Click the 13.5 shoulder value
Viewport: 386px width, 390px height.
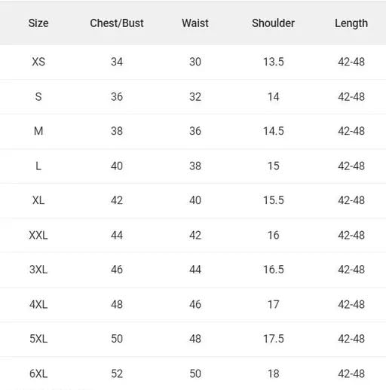point(274,62)
